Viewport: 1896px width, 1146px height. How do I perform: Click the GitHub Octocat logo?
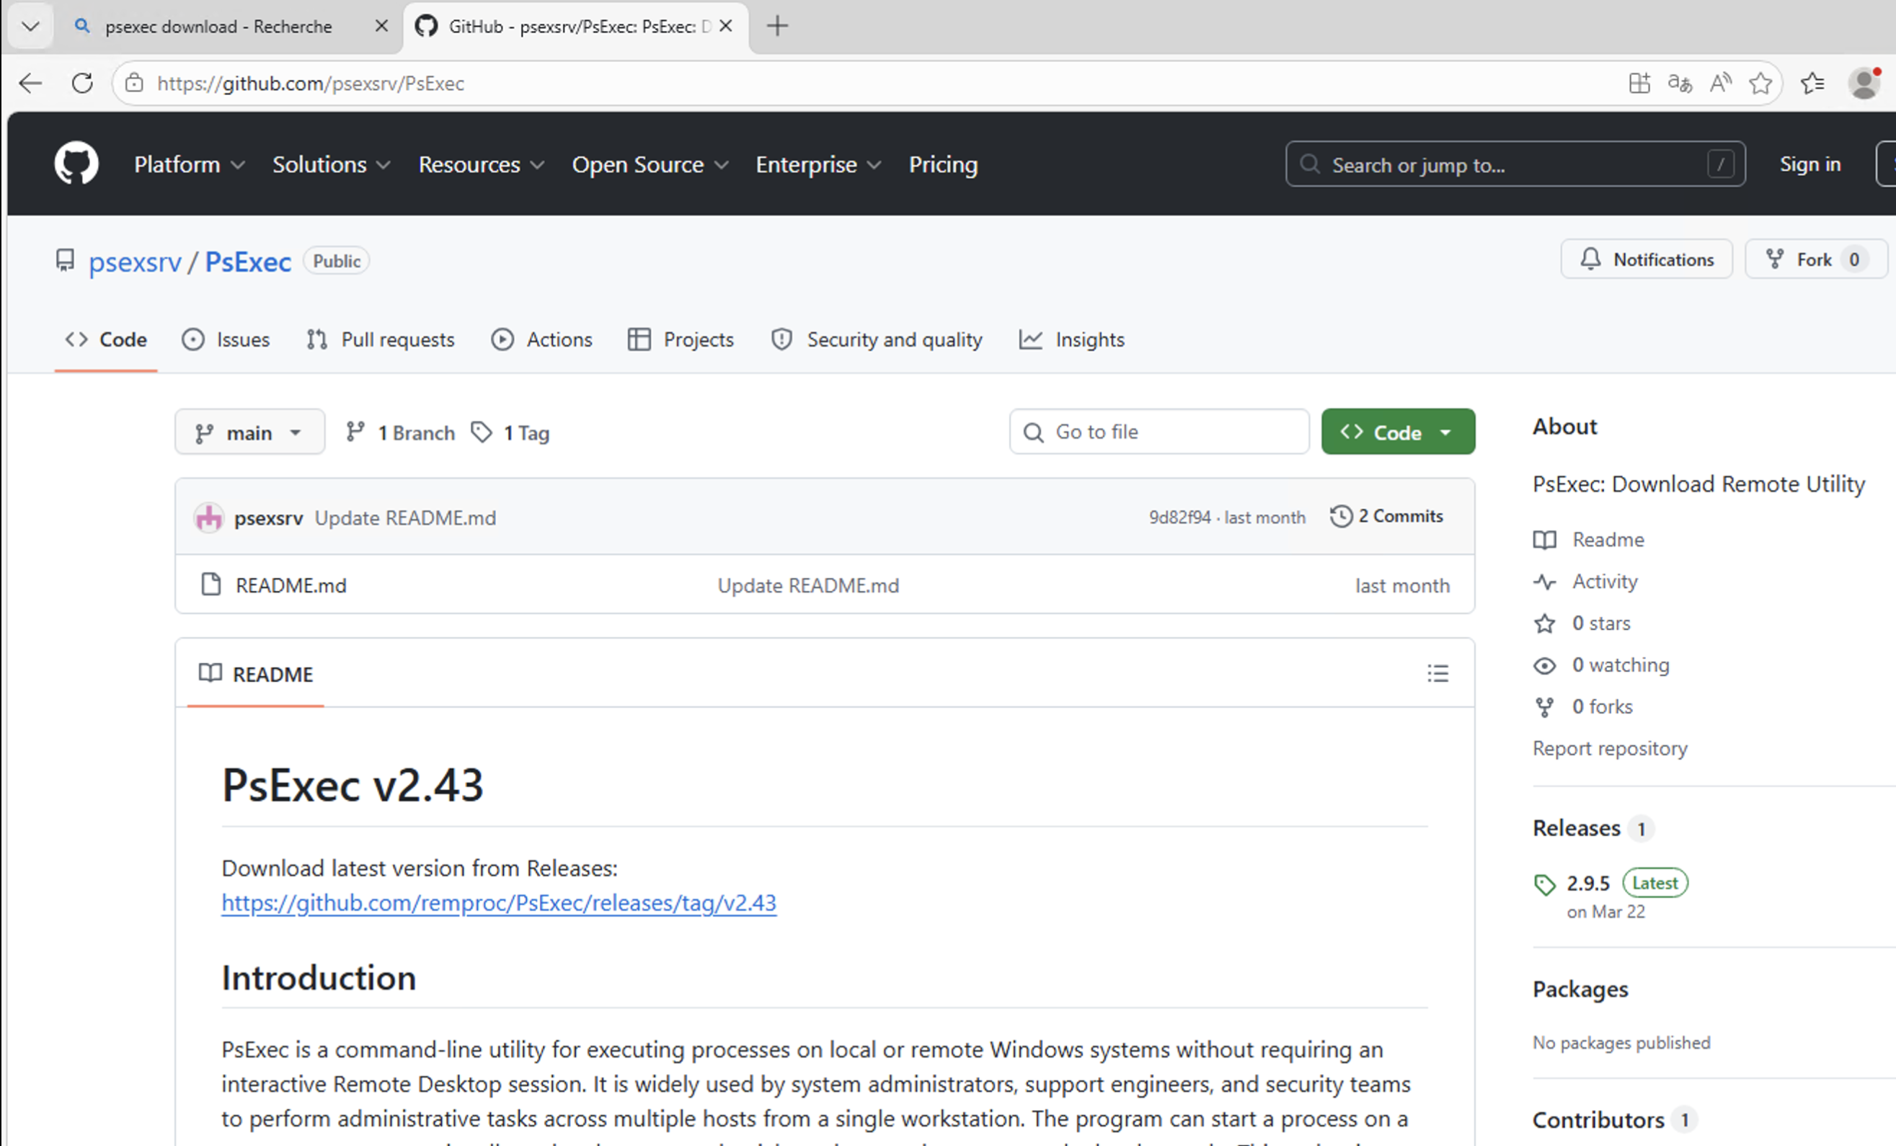click(76, 163)
